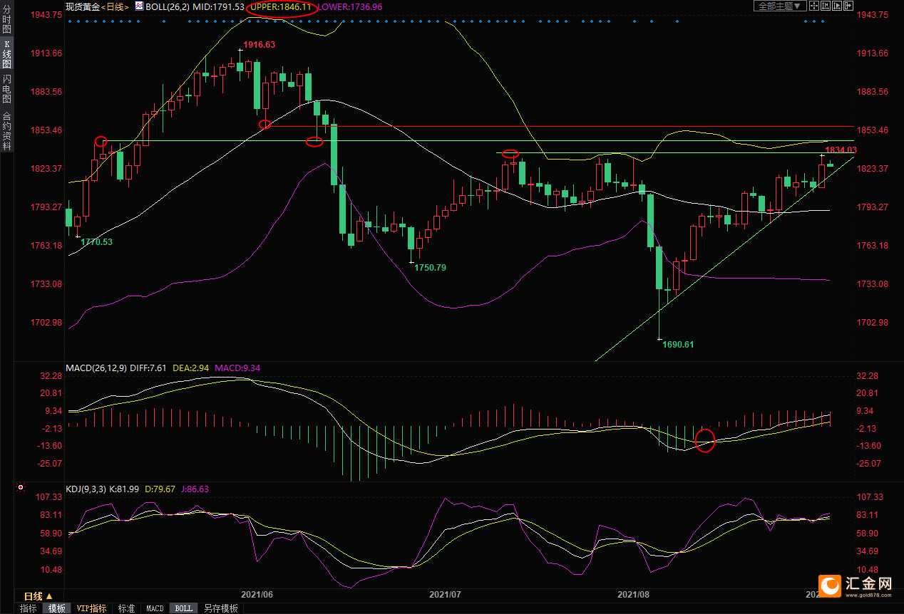Click the 1690.61 low price label
904x614 pixels.
[678, 344]
